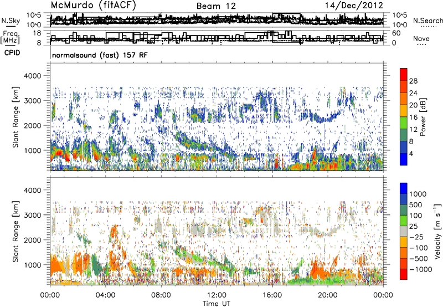Click the 12:00 time axis label
The width and height of the screenshot is (443, 307).
click(217, 295)
